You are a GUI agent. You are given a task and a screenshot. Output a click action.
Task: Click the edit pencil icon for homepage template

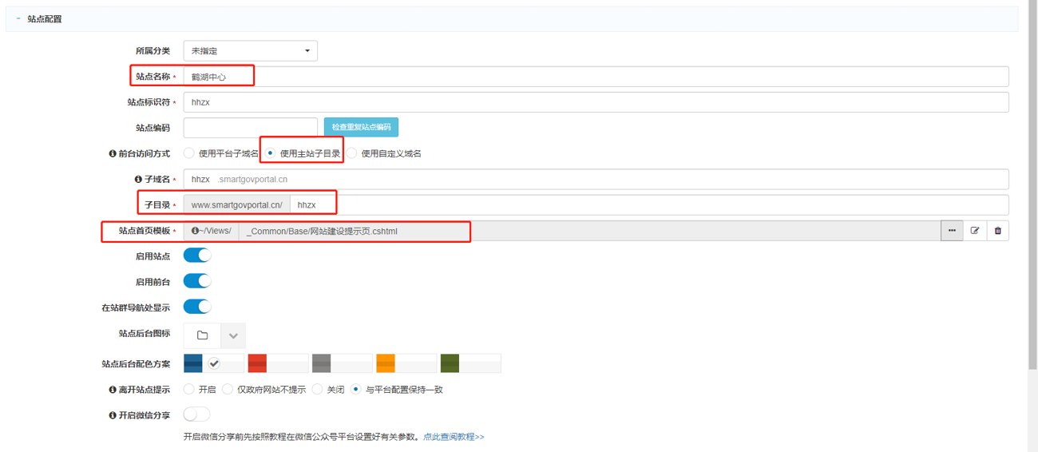tap(975, 231)
